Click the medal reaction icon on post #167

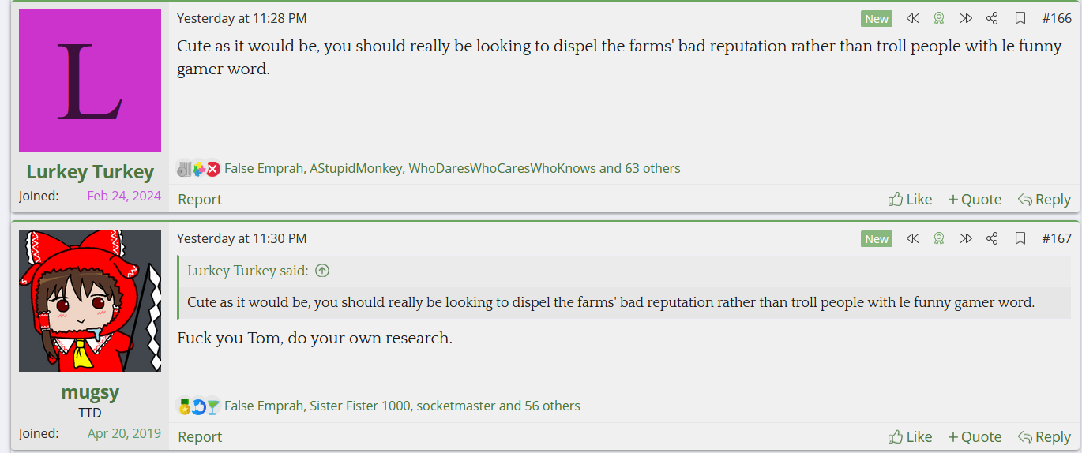[185, 406]
